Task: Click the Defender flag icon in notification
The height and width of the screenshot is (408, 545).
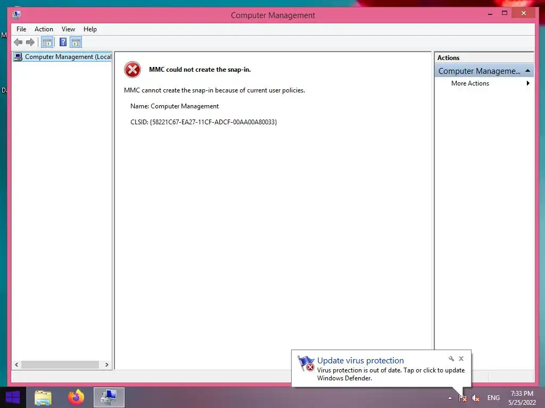Action: (306, 363)
